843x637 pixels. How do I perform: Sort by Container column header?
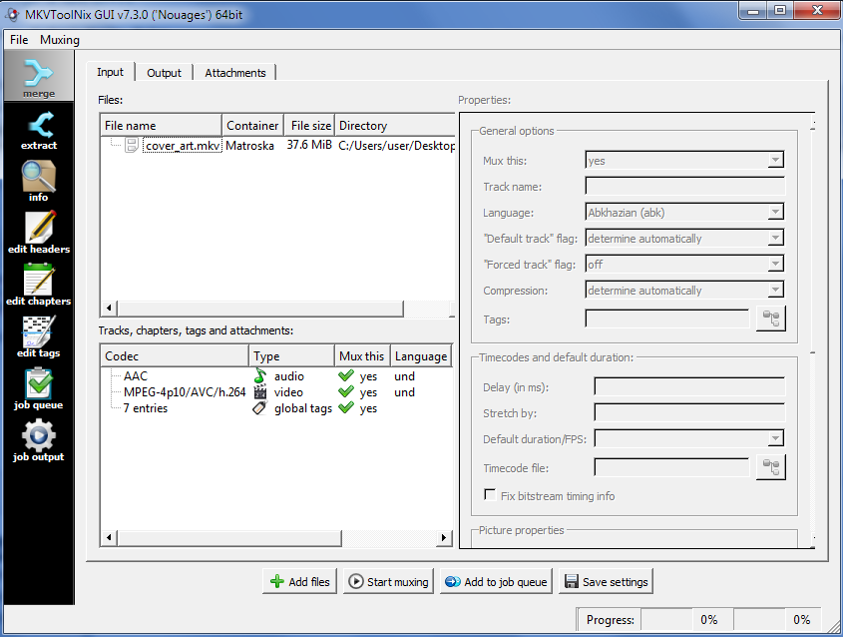[252, 126]
